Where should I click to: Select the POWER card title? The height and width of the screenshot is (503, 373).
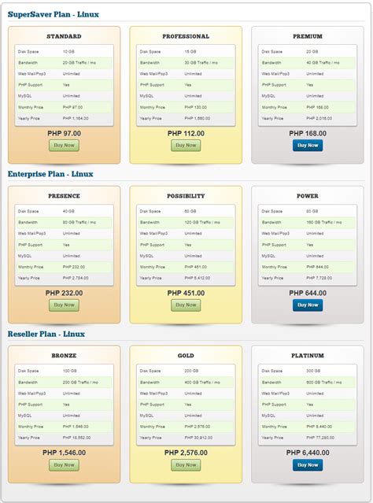tap(308, 196)
